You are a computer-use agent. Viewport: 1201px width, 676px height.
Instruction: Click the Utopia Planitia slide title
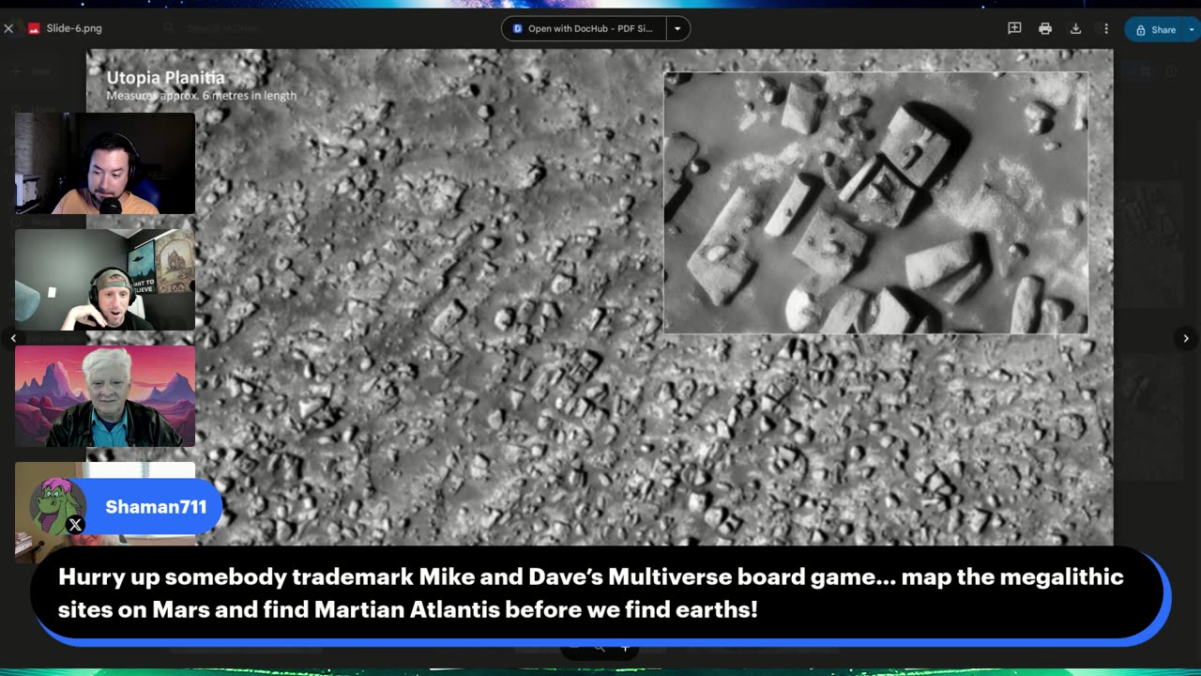coord(165,78)
